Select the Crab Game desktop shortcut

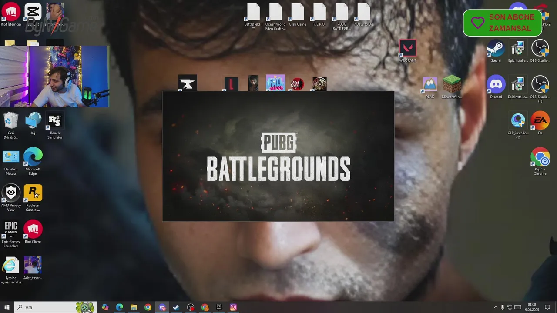click(x=298, y=15)
